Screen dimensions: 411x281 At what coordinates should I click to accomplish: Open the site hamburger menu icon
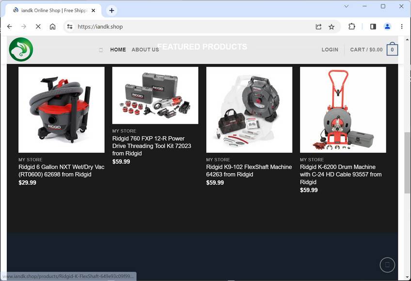coord(101,50)
